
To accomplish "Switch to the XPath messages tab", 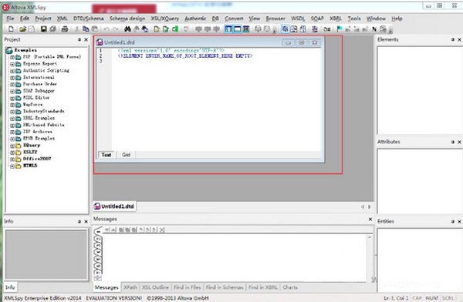I will point(130,287).
